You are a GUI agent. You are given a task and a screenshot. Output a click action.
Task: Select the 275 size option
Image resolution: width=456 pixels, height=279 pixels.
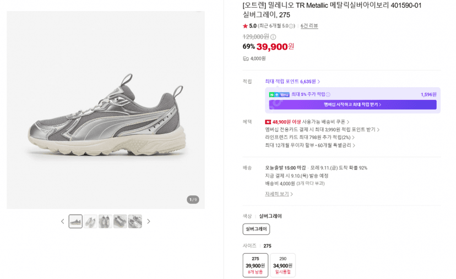tap(256, 265)
